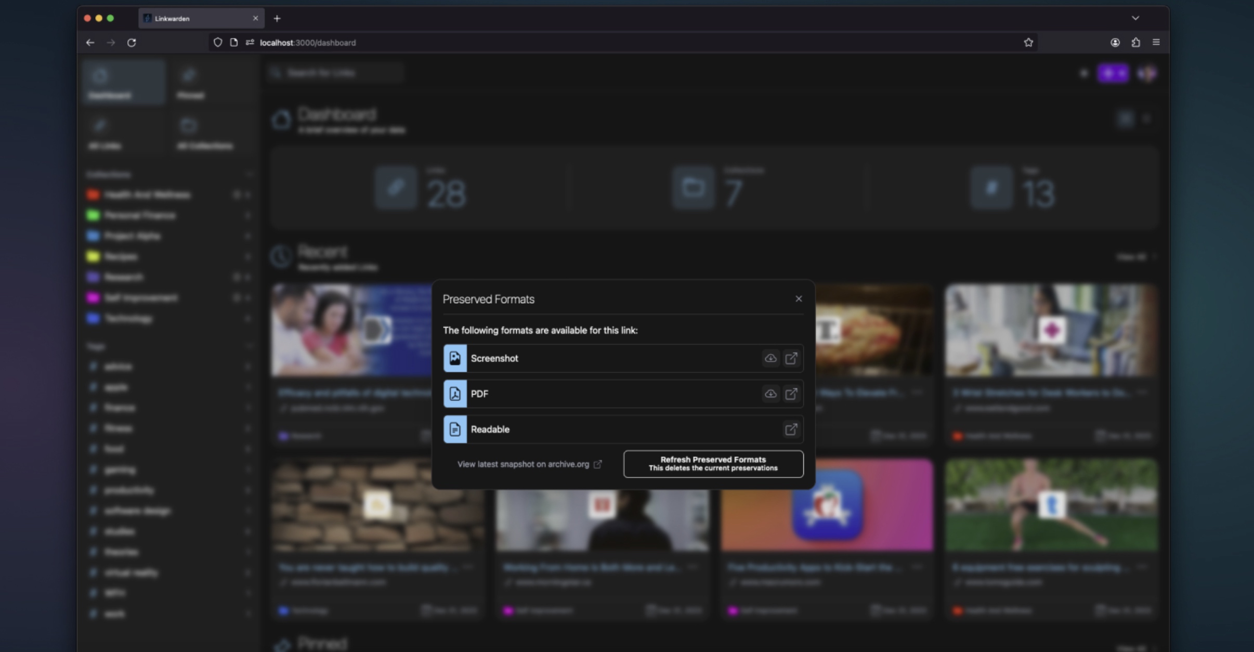Open the browser hamburger application menu
This screenshot has height=652, width=1254.
coord(1156,43)
